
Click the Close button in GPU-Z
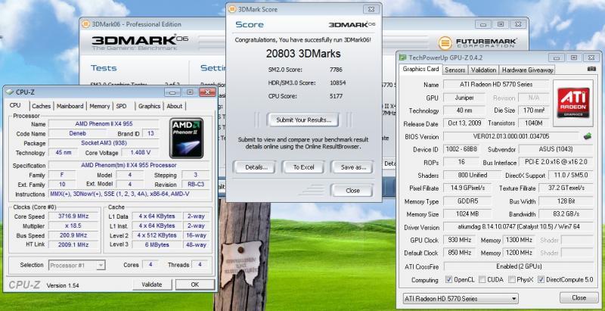pos(579,298)
